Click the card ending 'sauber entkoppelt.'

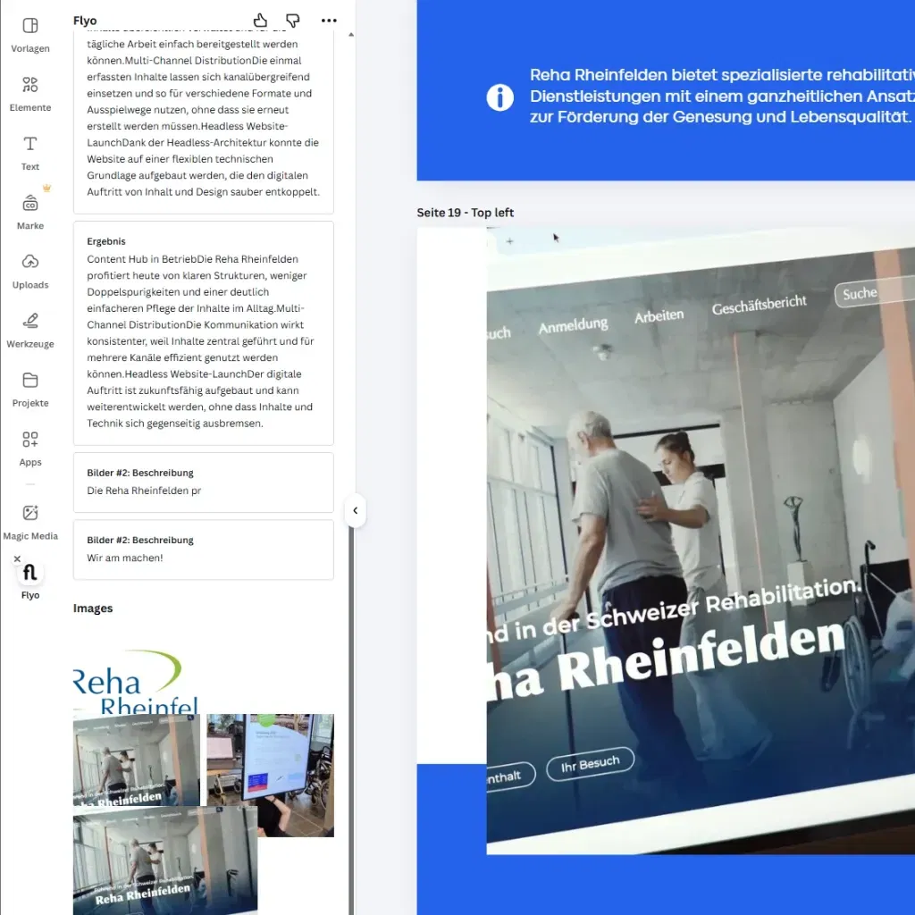click(x=203, y=120)
